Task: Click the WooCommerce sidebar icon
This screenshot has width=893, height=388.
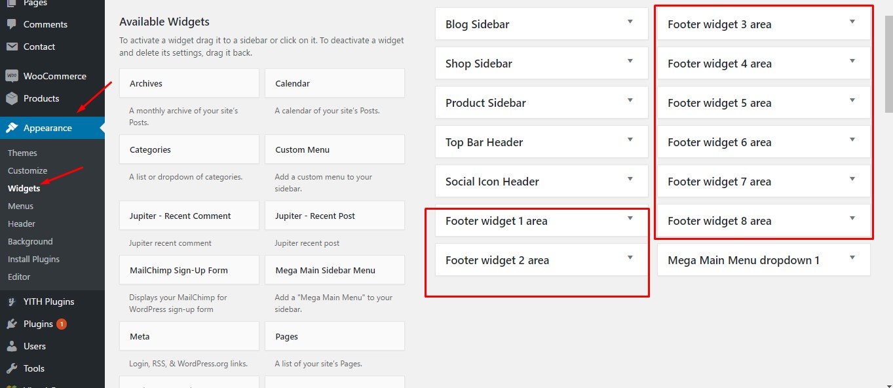Action: pos(13,75)
